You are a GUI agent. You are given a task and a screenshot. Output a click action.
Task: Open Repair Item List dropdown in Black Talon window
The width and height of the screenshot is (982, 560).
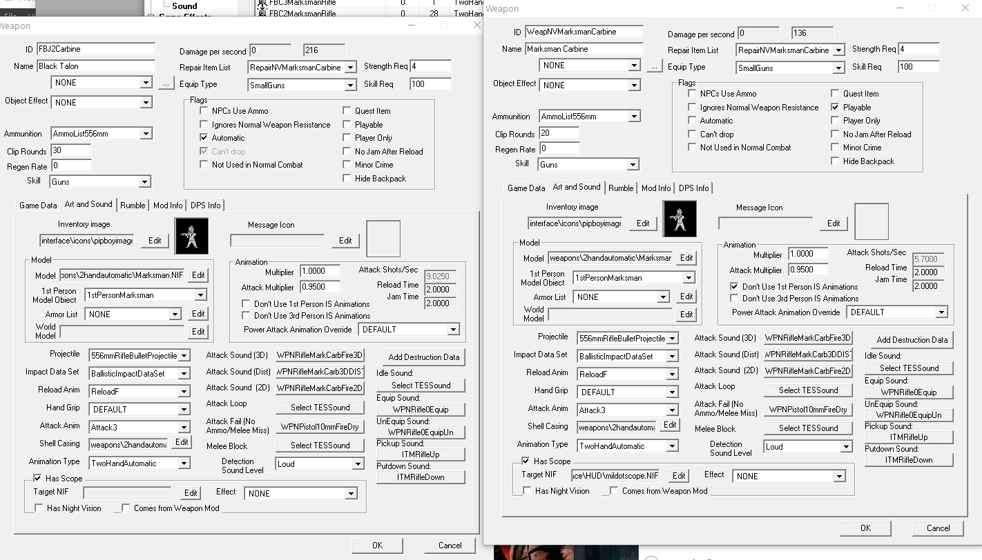[350, 68]
